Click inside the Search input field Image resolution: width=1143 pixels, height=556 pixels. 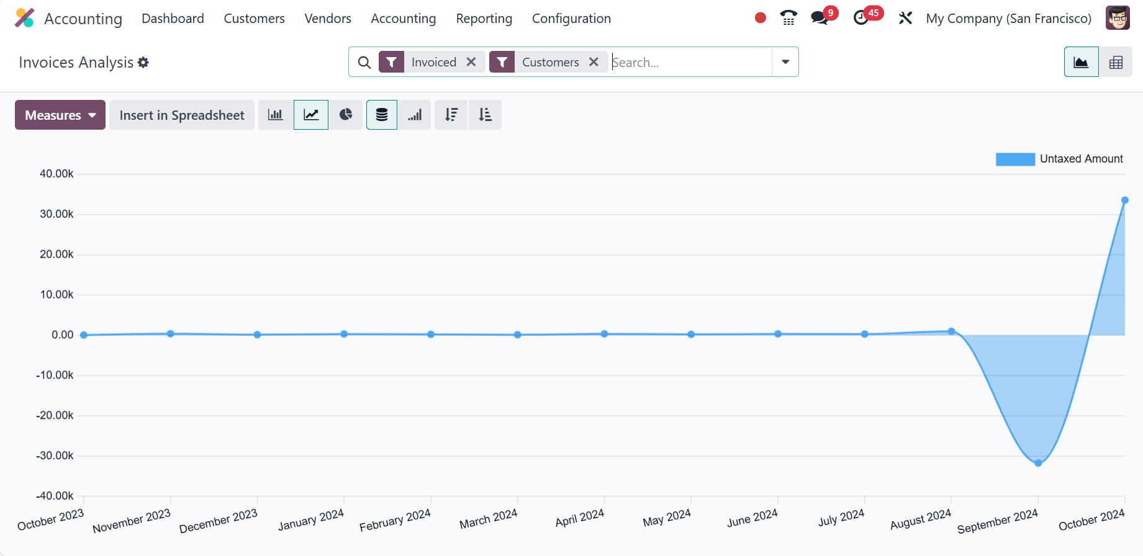[x=690, y=62]
